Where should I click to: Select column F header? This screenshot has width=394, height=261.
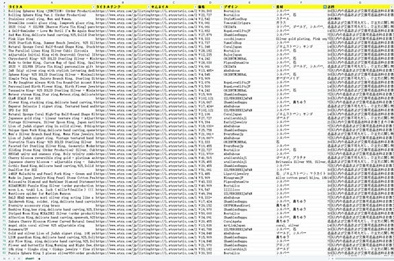tap(301, 3)
